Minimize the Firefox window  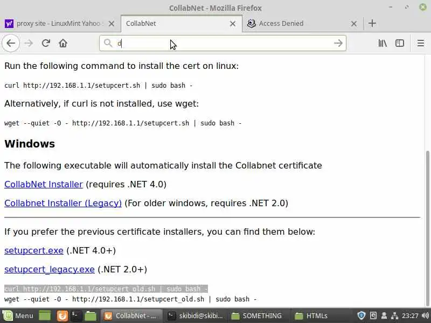tap(391, 7)
